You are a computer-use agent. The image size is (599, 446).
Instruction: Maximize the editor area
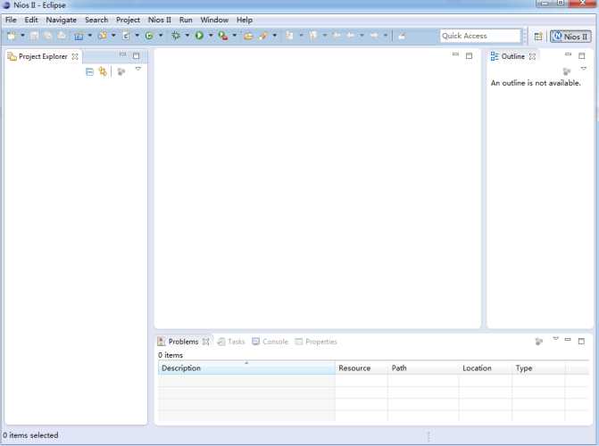pyautogui.click(x=470, y=55)
